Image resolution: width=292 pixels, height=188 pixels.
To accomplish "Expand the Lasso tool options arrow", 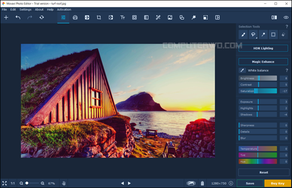I will click(256, 38).
